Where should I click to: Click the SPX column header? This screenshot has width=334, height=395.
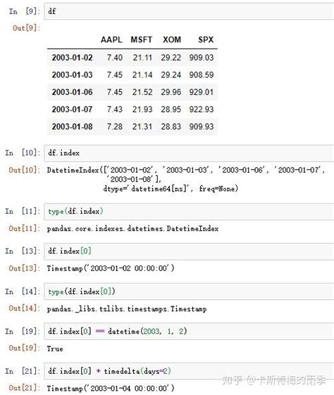206,40
